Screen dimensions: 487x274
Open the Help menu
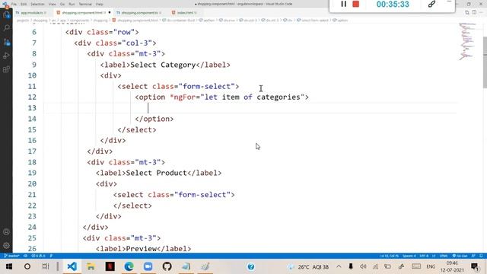100,4
